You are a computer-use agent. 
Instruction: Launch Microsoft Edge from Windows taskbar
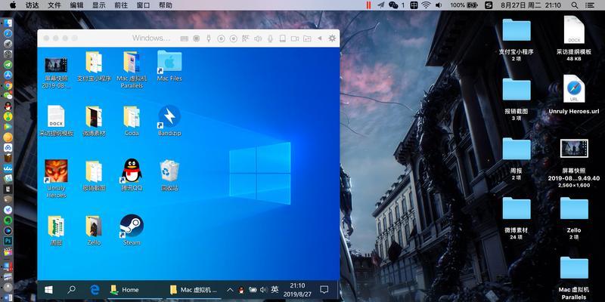pos(95,290)
